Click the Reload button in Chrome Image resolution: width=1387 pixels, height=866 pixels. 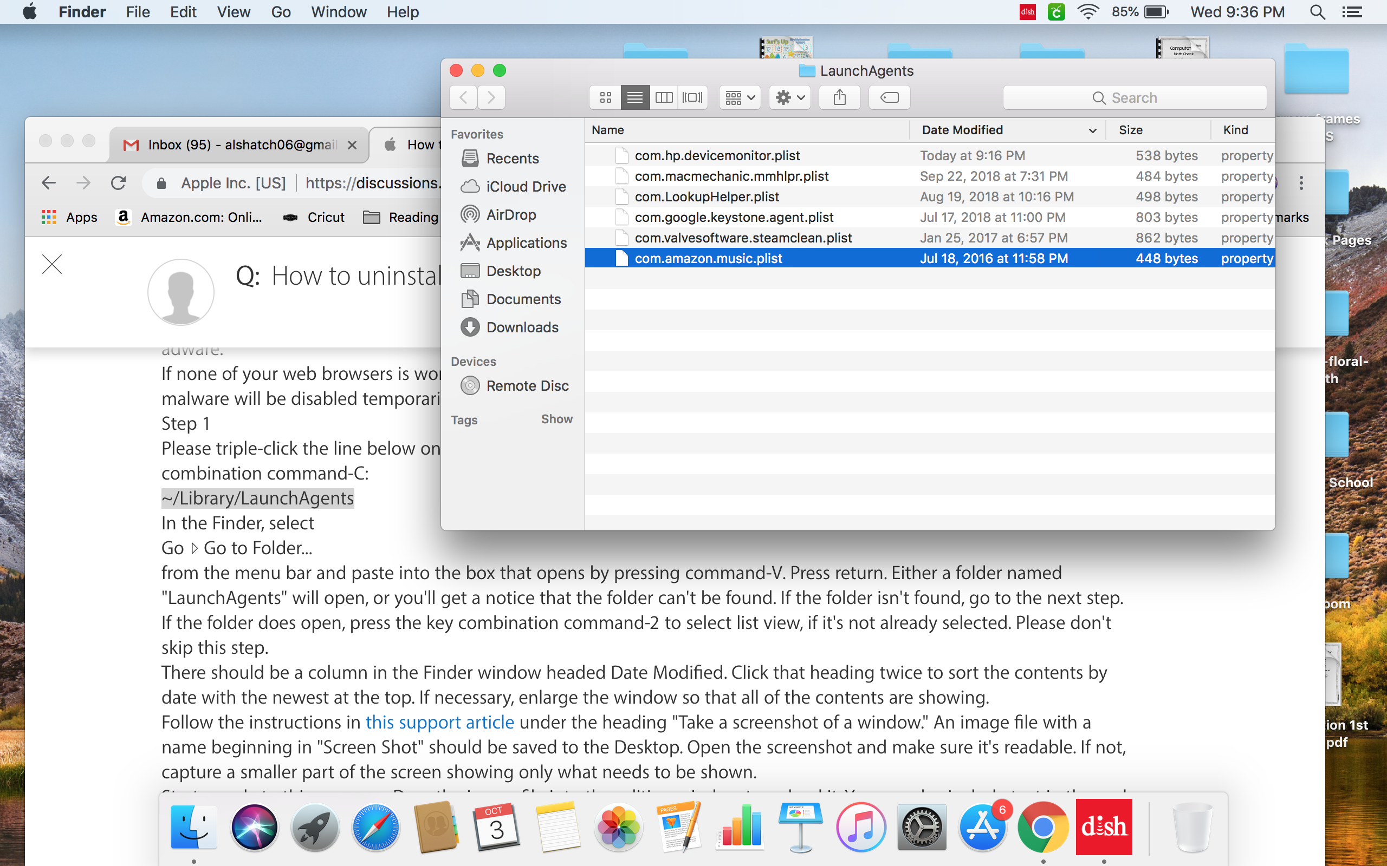119,183
